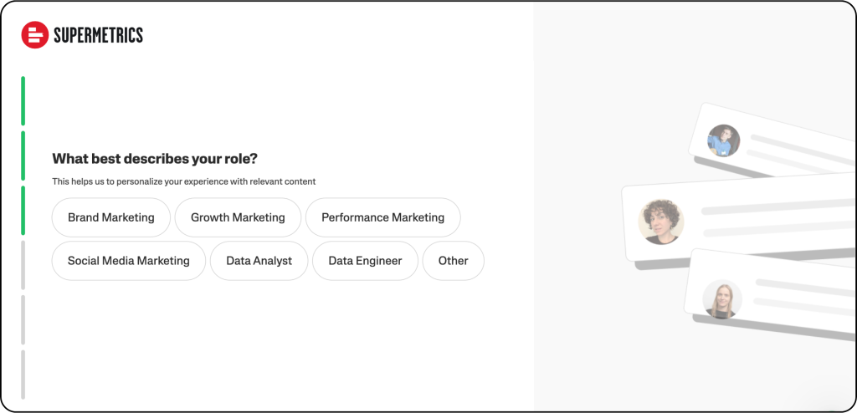Screen dimensions: 857x413
Task: Click the topmost green progress step
Action: point(23,100)
